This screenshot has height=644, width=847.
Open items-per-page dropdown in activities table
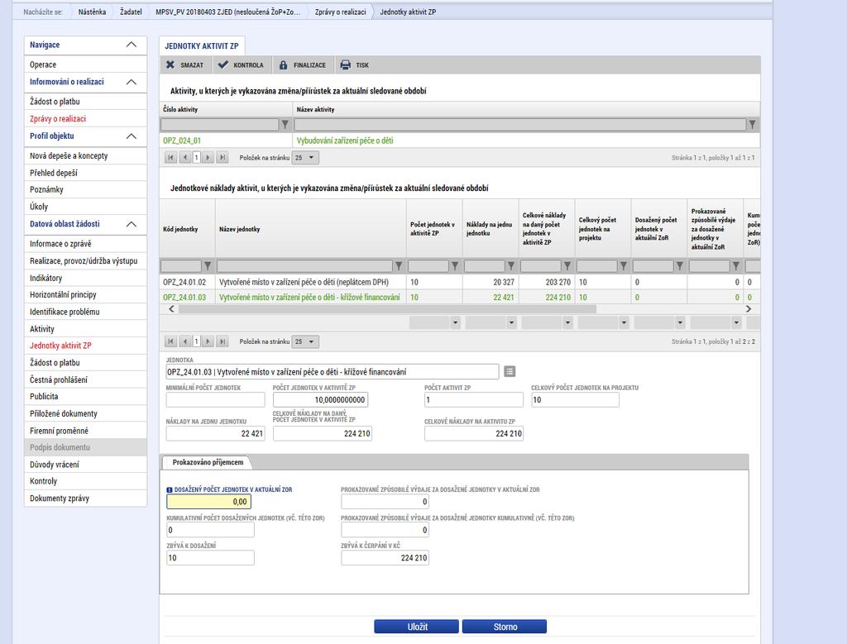pos(305,158)
